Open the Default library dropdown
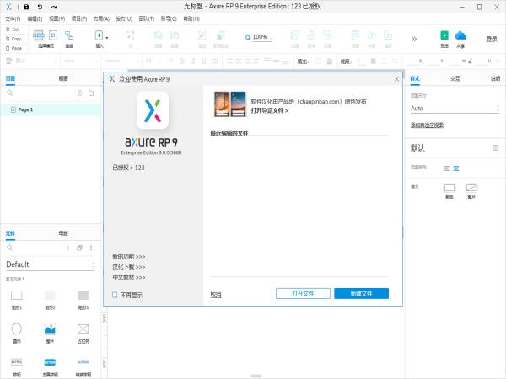Screen dimensions: 506x379 coord(51,264)
